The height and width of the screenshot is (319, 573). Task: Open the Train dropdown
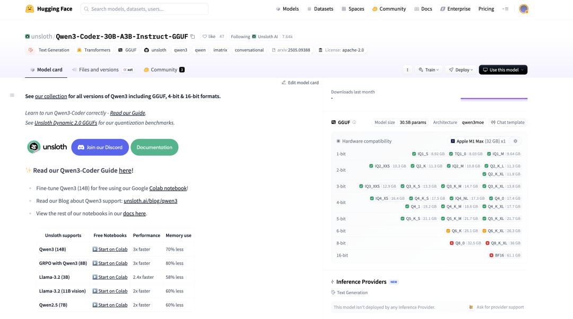(x=428, y=70)
